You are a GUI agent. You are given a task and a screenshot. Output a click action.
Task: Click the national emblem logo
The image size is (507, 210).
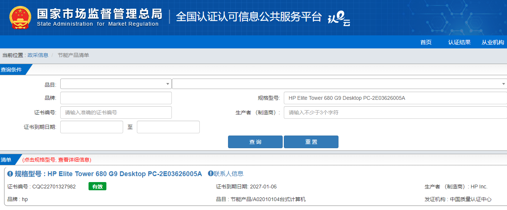click(x=21, y=17)
